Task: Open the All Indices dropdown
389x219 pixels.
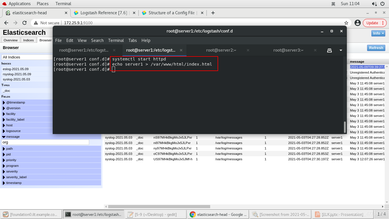Action: [27, 57]
